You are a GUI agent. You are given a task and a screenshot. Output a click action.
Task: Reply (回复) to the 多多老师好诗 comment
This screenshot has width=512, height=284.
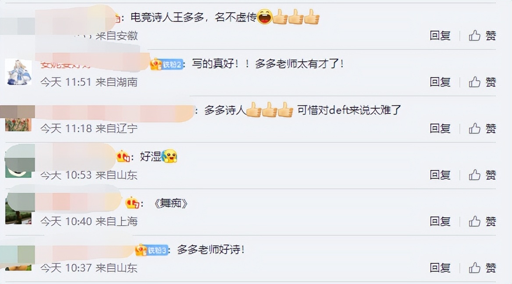440,268
